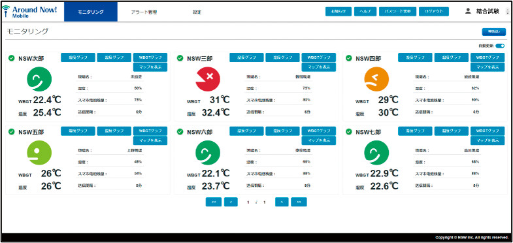Image resolution: width=513 pixels, height=243 pixels.
Task: Click the green check icon beside NSW次郎
Action: click(12, 58)
